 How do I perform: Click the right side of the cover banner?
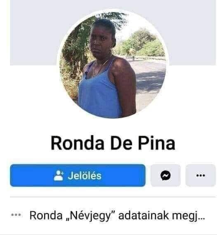point(191,33)
